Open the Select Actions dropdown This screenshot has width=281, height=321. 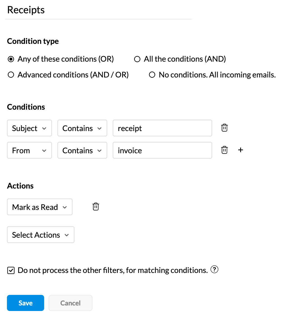click(x=41, y=235)
